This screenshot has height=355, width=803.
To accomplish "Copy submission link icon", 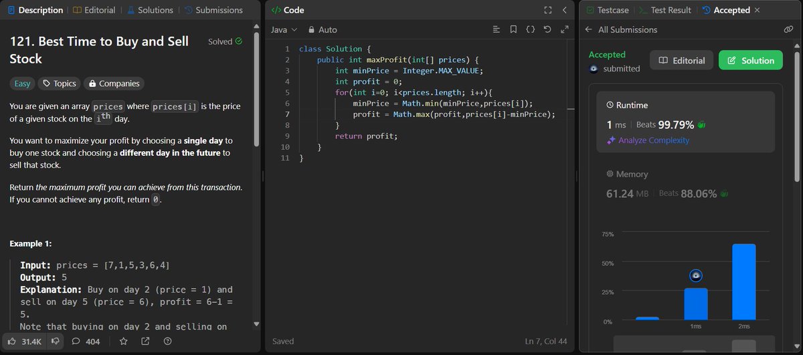I will coord(788,29).
